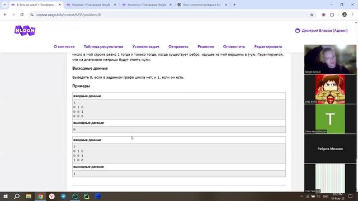Open the volume control in system tray
The image size is (358, 201).
pos(318,197)
